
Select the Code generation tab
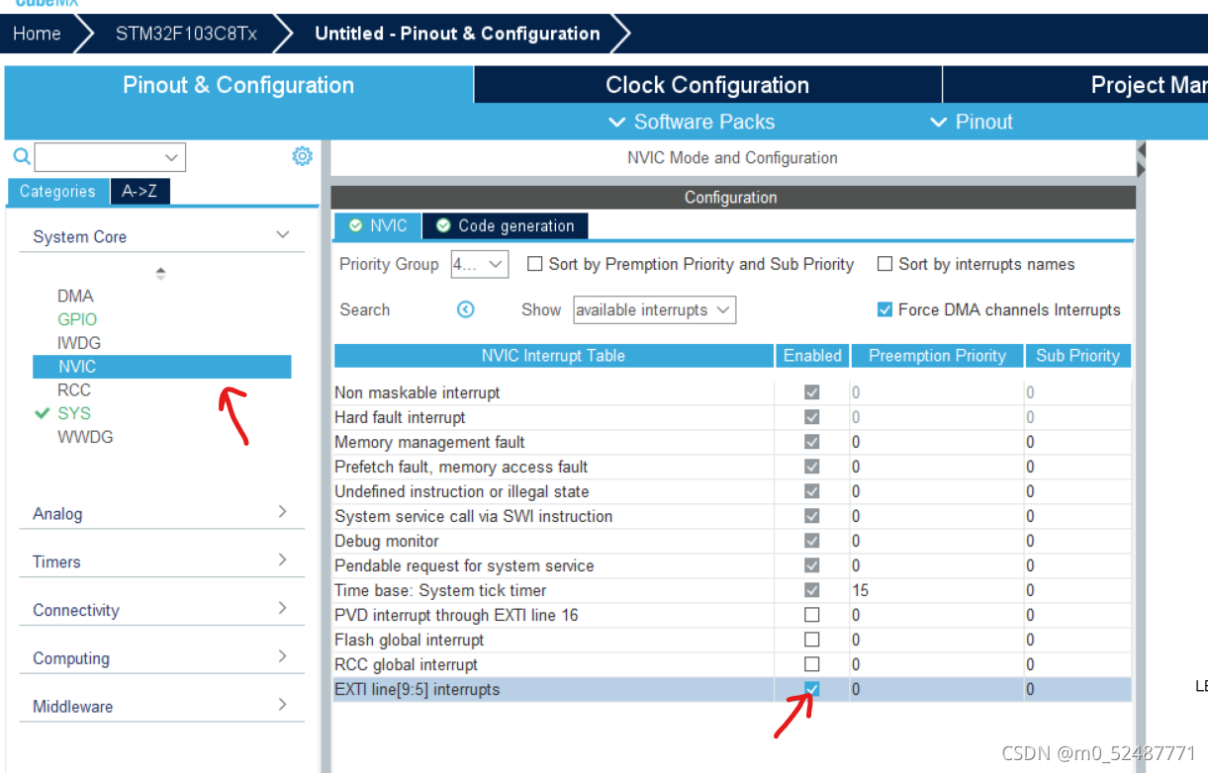[x=506, y=225]
